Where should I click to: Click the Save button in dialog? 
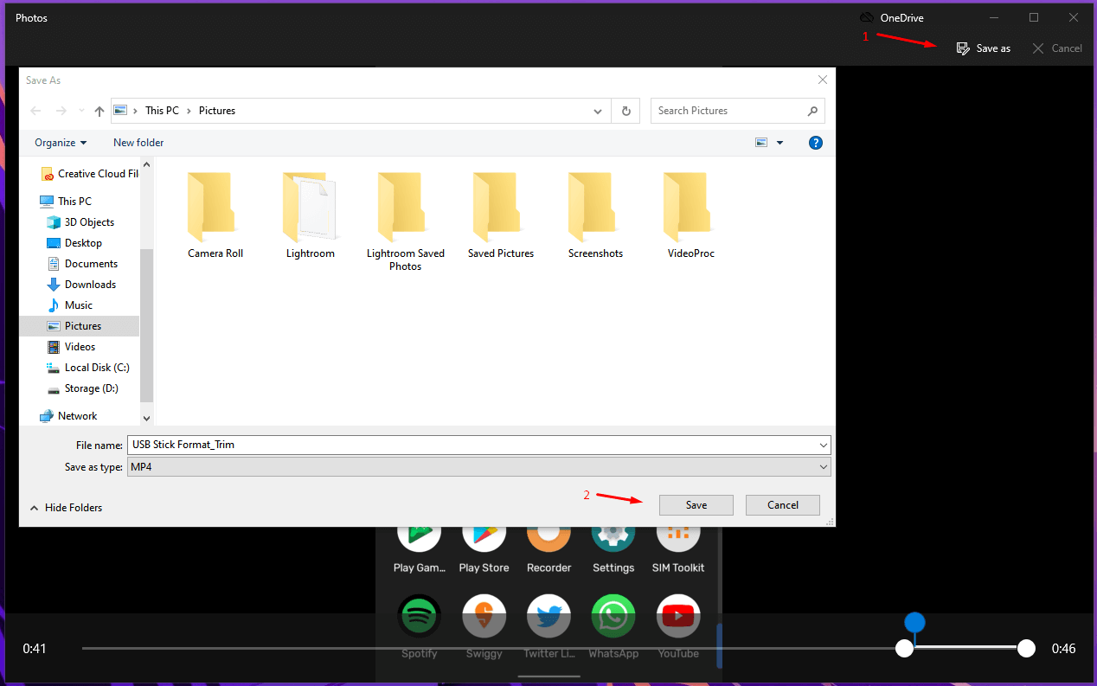(x=696, y=505)
